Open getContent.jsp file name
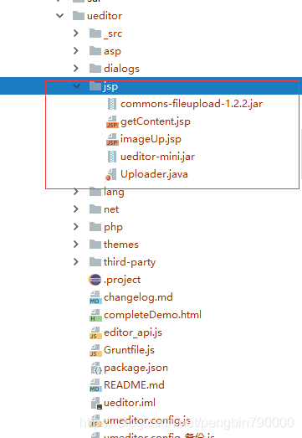This screenshot has height=438, width=302. [156, 121]
